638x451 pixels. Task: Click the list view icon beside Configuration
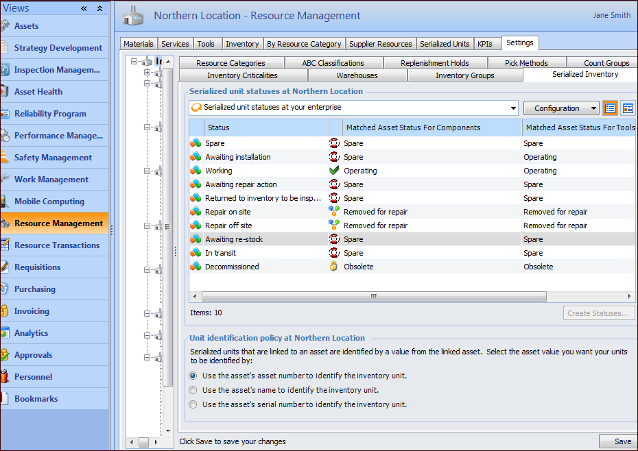[610, 108]
